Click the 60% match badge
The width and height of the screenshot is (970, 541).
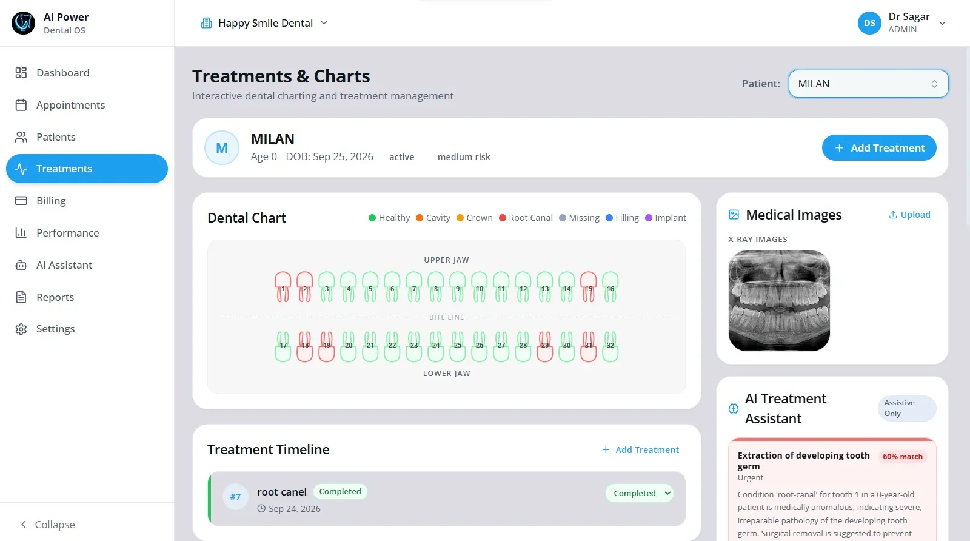click(902, 457)
